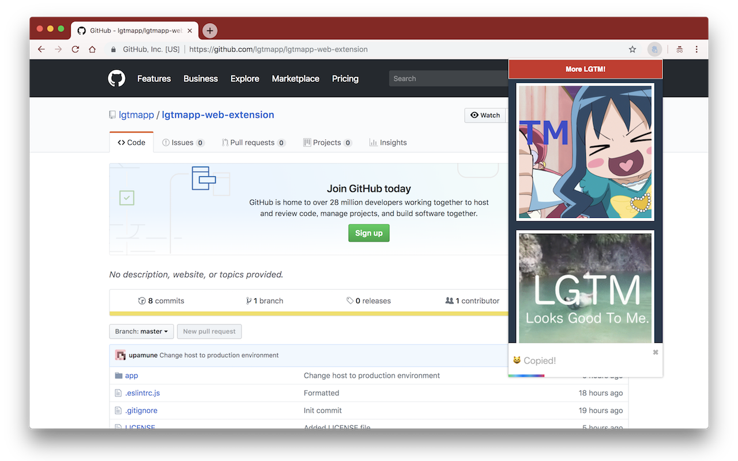Screen dimensions: 738x461
Task: View the 8 commits link
Action: coord(161,301)
